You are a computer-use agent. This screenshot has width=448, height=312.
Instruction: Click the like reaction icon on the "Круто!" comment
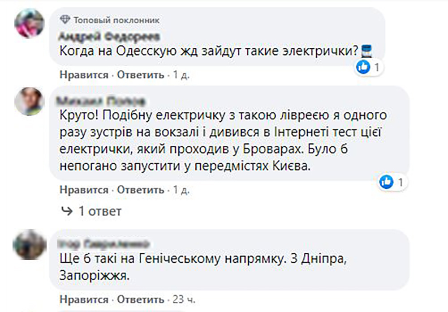tap(386, 182)
